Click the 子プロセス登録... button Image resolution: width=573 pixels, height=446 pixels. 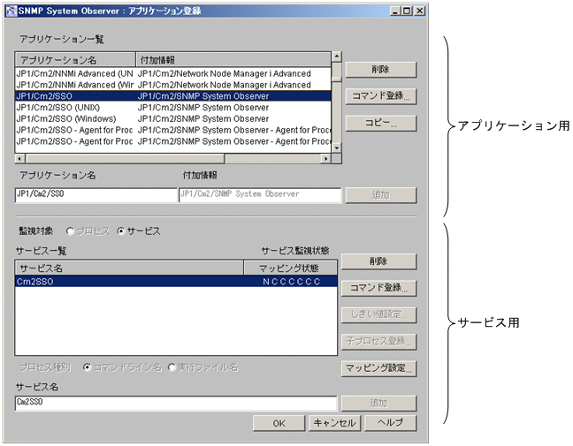tap(378, 342)
